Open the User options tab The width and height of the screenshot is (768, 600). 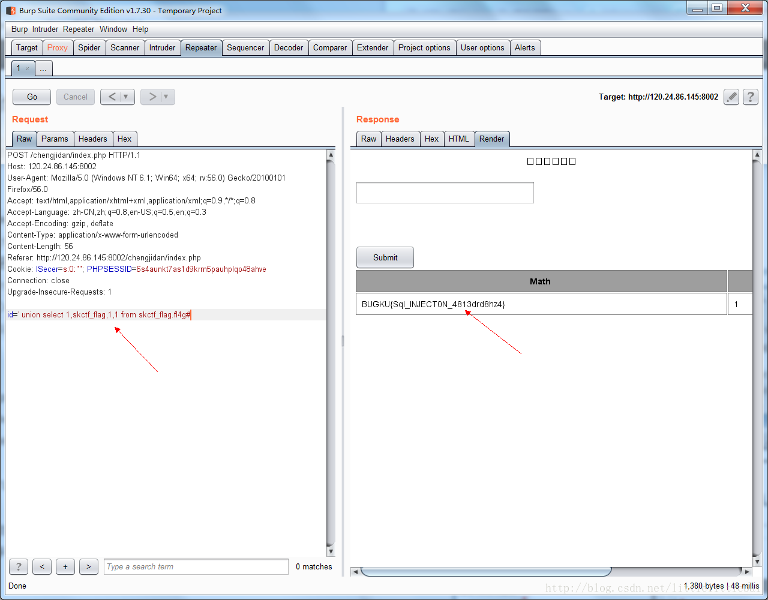(x=482, y=48)
